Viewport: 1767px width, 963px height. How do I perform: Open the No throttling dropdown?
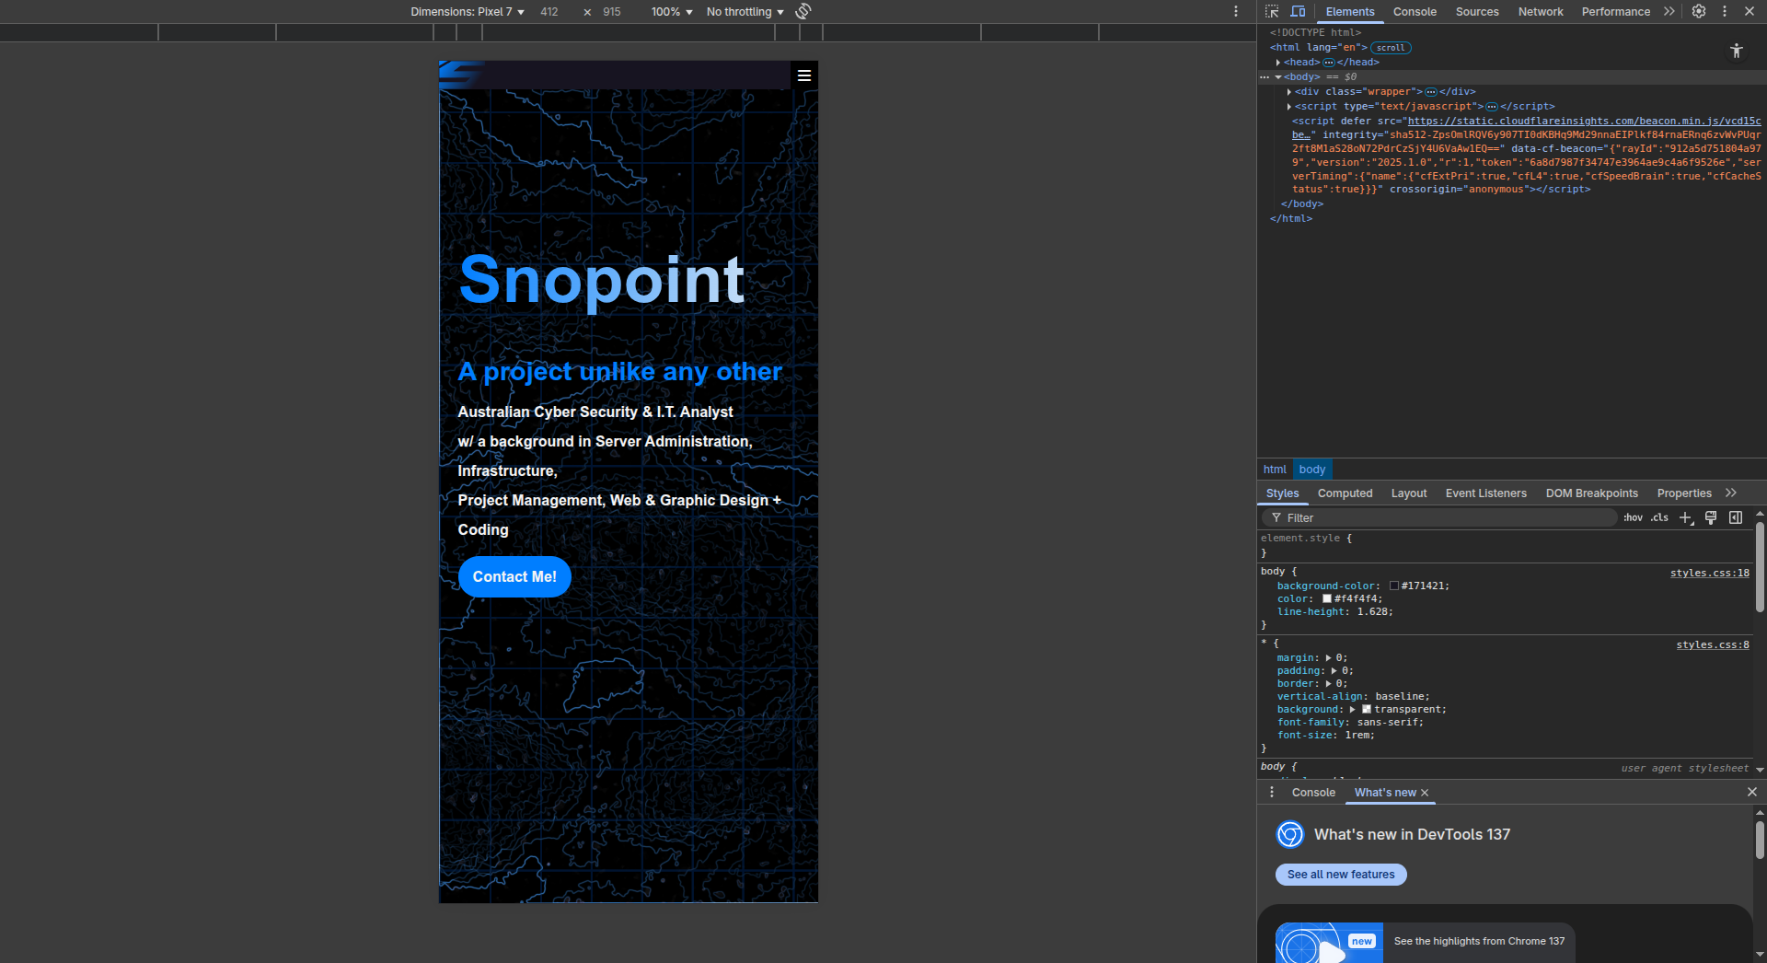coord(745,12)
